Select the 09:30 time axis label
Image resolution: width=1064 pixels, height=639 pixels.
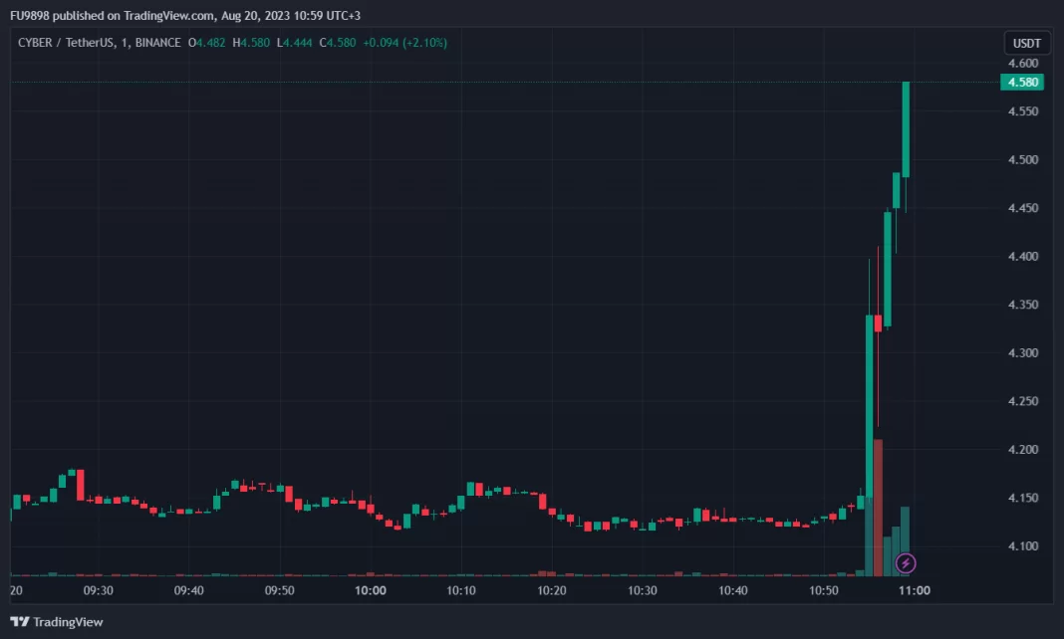coord(98,590)
